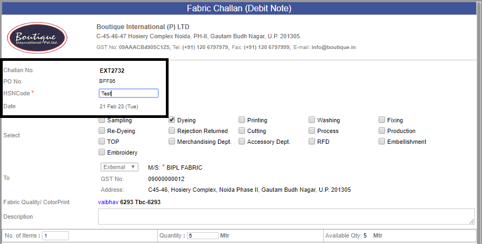Click the Available Qty value 5
The image size is (482, 244).
(x=365, y=236)
